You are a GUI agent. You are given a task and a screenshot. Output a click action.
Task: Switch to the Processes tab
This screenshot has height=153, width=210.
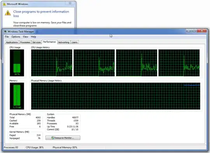(25, 42)
